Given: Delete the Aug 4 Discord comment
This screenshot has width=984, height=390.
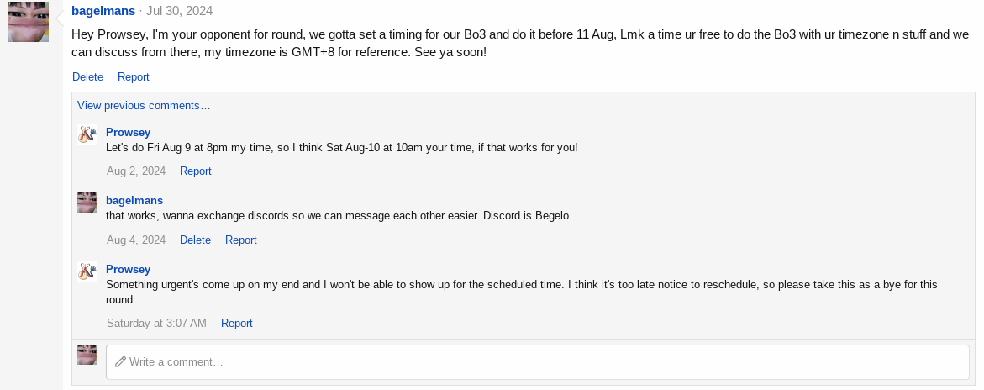Looking at the screenshot, I should click(195, 240).
